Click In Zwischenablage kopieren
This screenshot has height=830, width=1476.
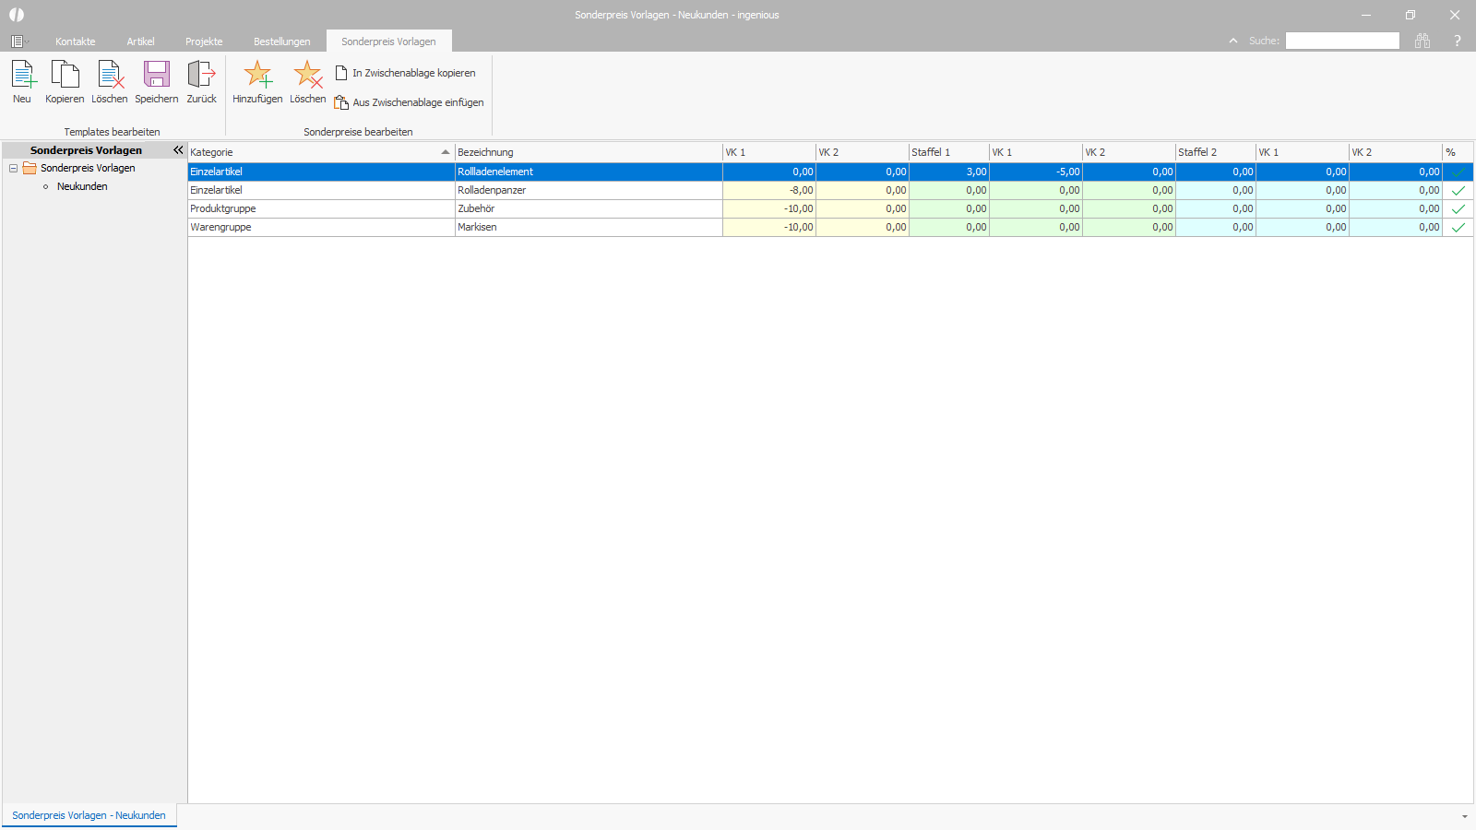click(x=406, y=73)
